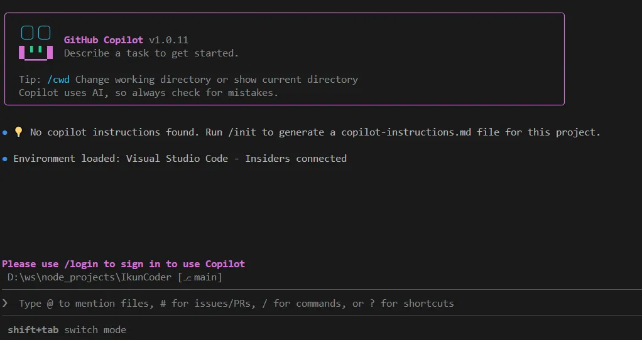Viewport: 642px width, 340px height.
Task: Click the GitHub Copilot title text
Action: 104,40
